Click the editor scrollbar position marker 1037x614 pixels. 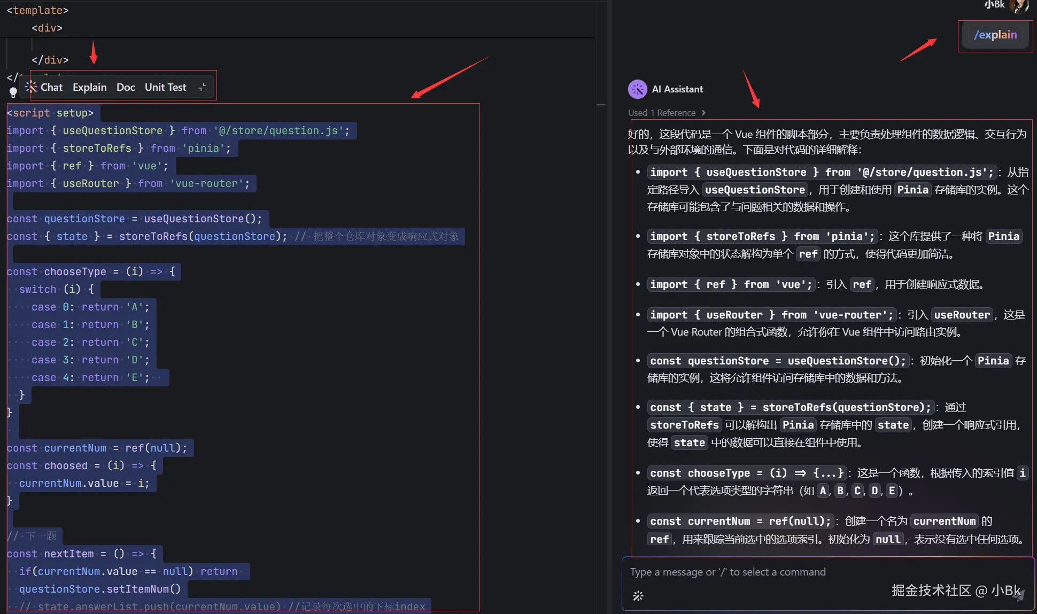[601, 105]
